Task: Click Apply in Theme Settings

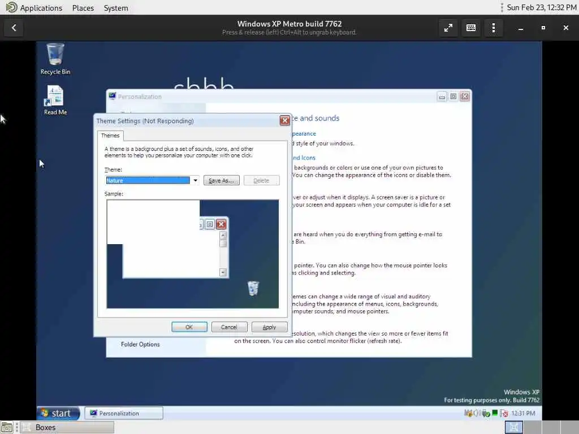Action: tap(269, 327)
